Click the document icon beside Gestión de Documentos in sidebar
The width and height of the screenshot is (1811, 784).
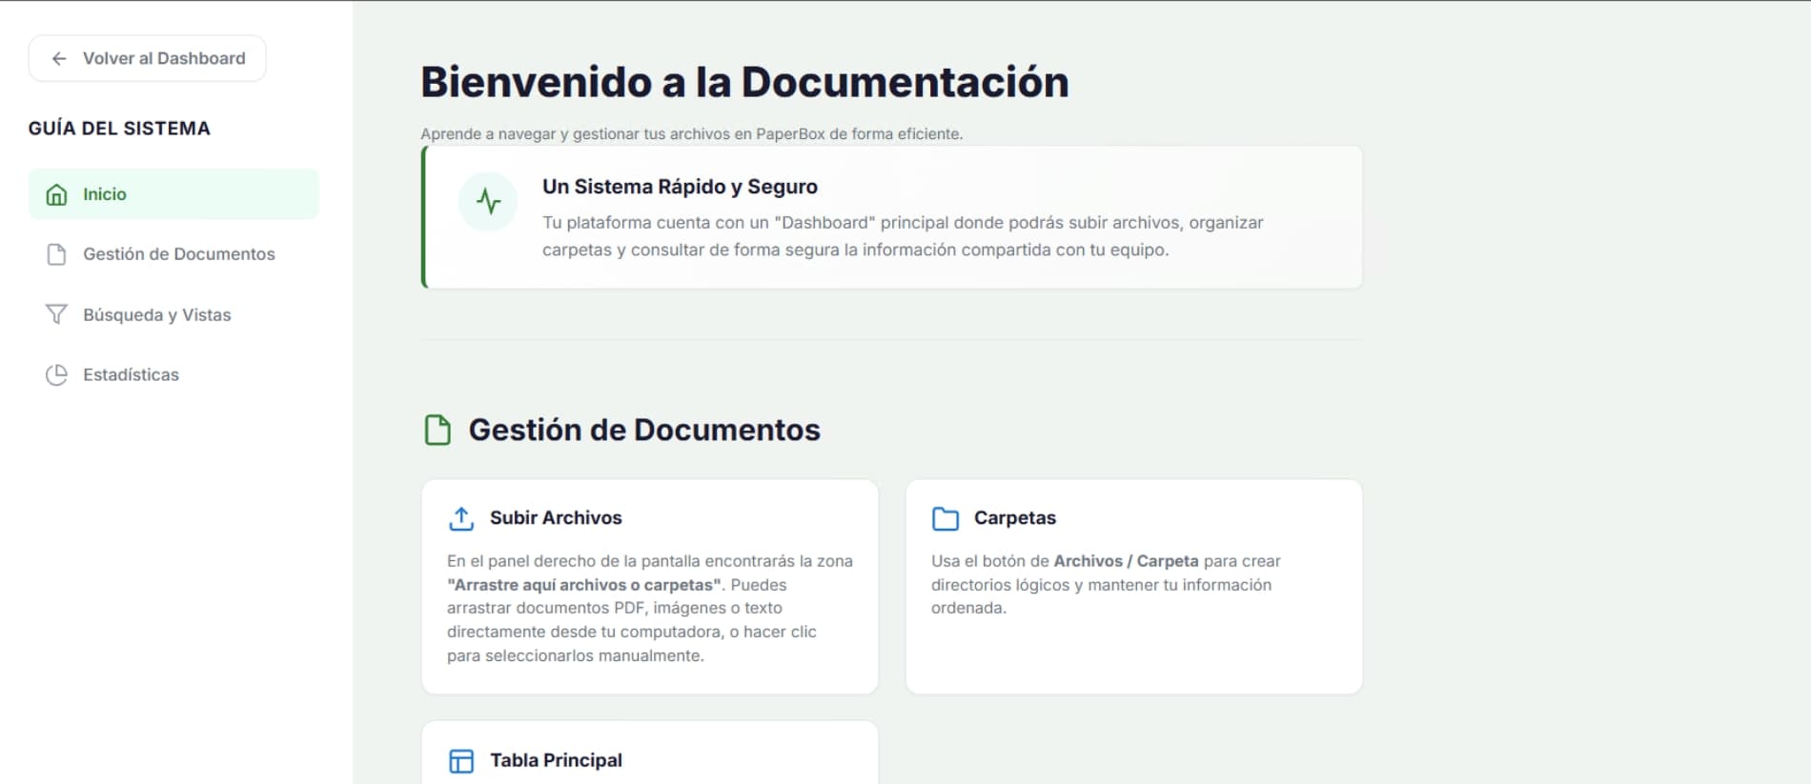point(57,254)
